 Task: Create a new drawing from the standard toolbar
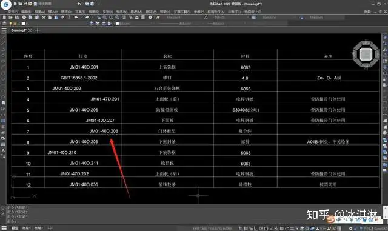click(x=4, y=18)
